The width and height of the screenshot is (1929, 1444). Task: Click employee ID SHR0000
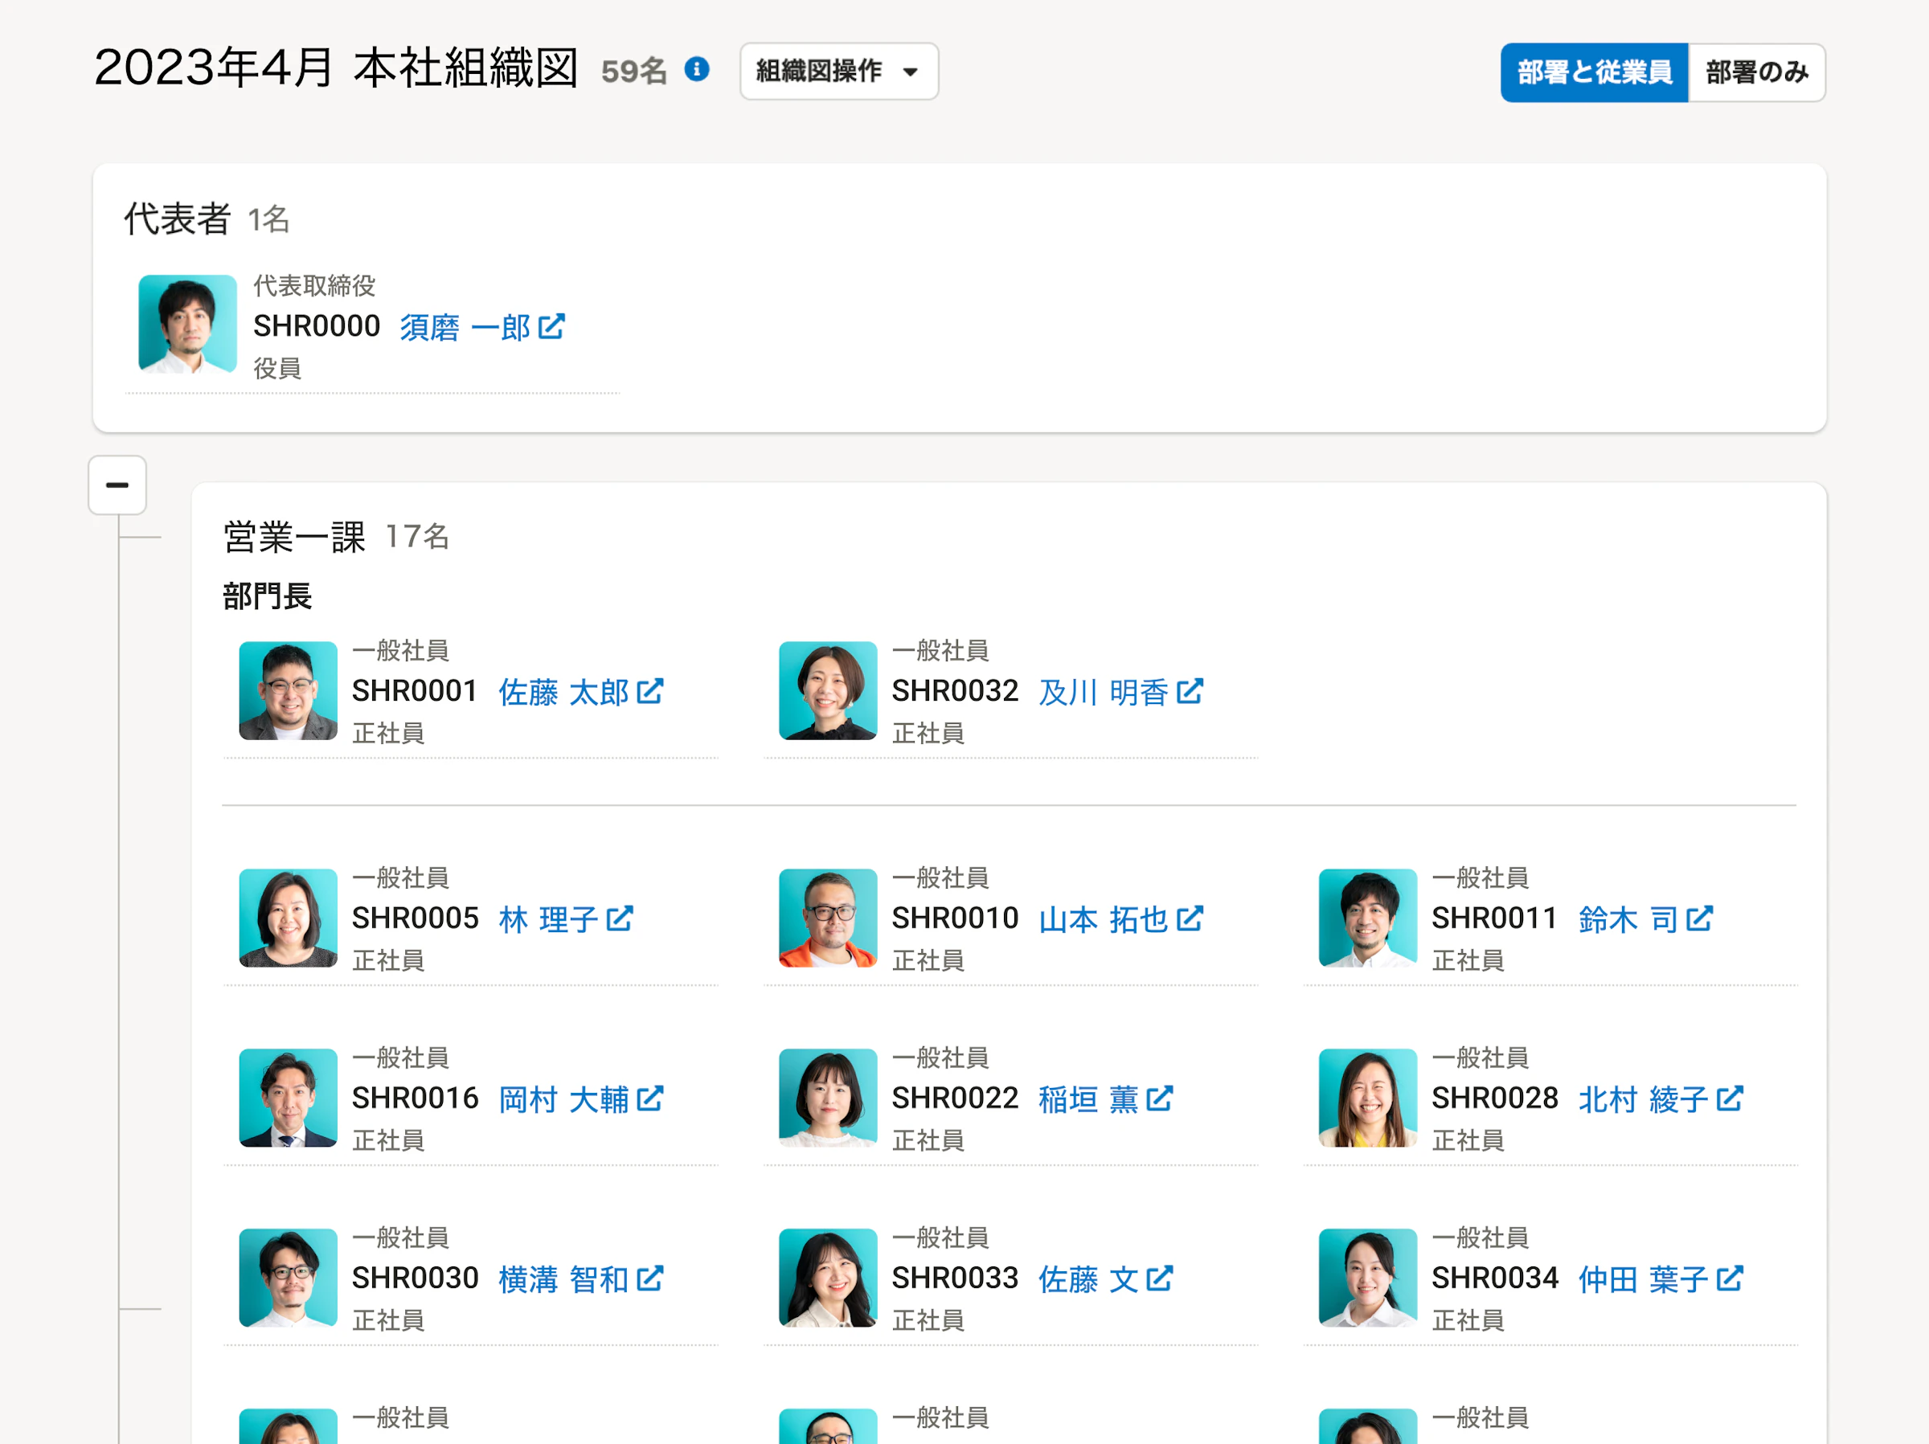(317, 326)
